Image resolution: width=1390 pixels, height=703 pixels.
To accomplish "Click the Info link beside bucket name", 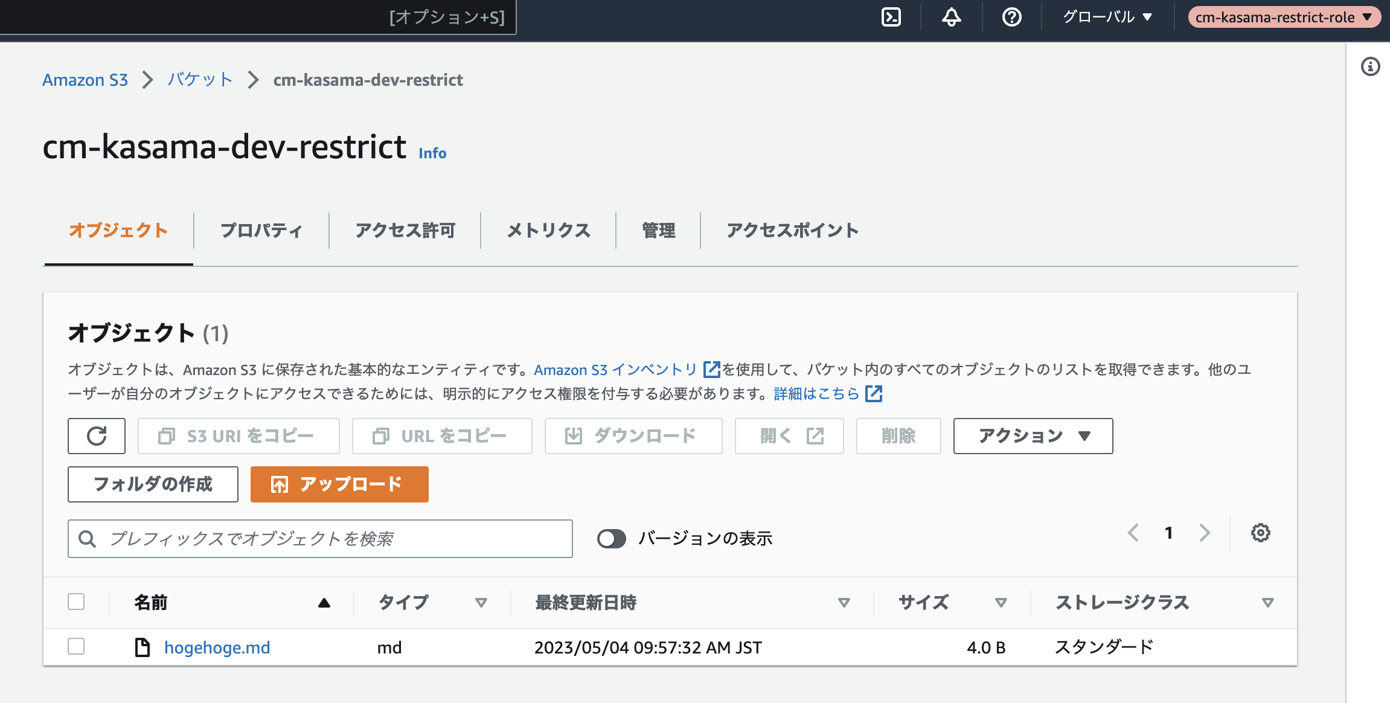I will point(432,153).
